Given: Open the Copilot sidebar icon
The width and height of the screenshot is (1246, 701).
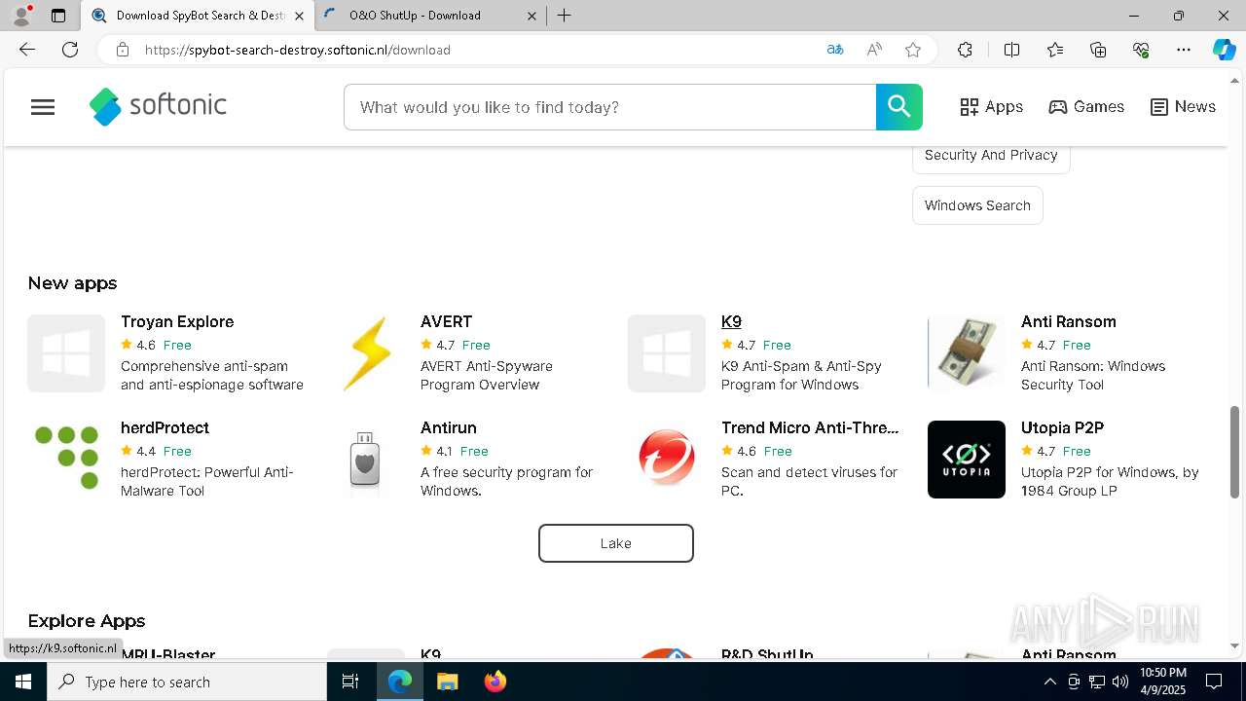Looking at the screenshot, I should 1224,50.
